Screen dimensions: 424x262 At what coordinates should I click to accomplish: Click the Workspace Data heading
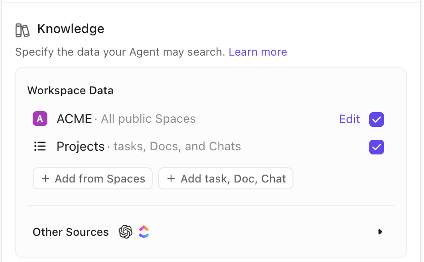point(70,91)
